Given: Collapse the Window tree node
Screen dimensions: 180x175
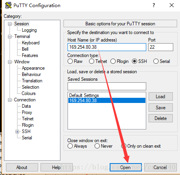Looking at the screenshot, I should 10,62.
